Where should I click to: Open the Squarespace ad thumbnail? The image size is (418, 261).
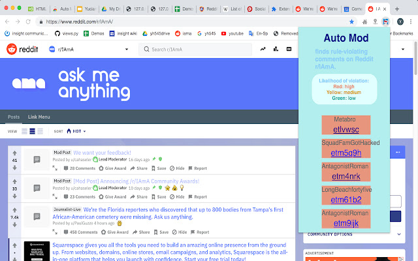37,251
